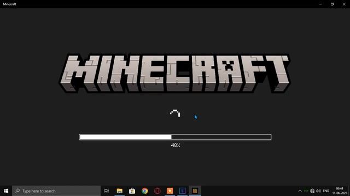Screen dimensions: 350x196
Task: Select the Minecraft taskbar icon
Action: [x=195, y=191]
